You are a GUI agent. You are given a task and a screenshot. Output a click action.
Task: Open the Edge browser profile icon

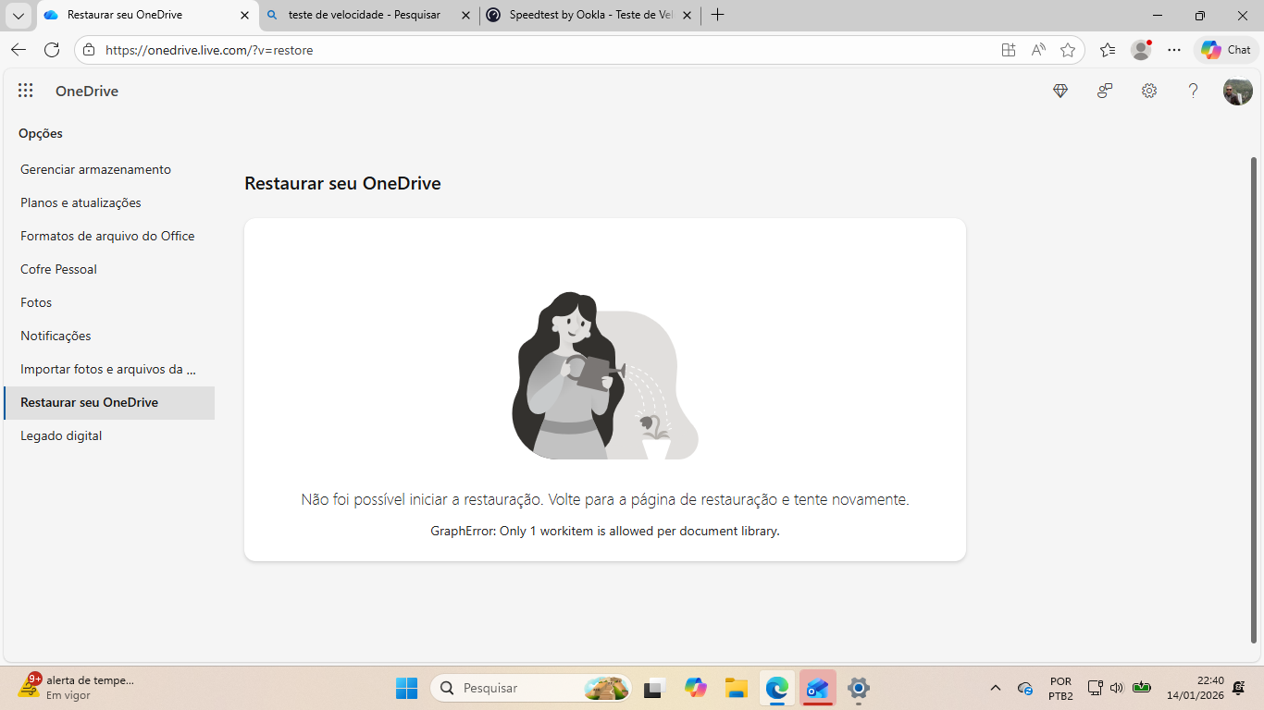[x=1141, y=50]
